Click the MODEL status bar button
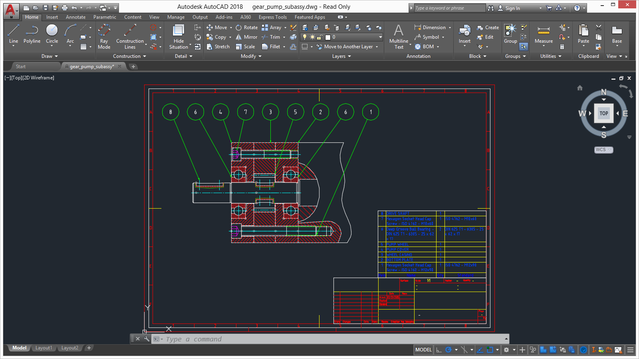Viewport: 639px width, 359px height. (423, 350)
